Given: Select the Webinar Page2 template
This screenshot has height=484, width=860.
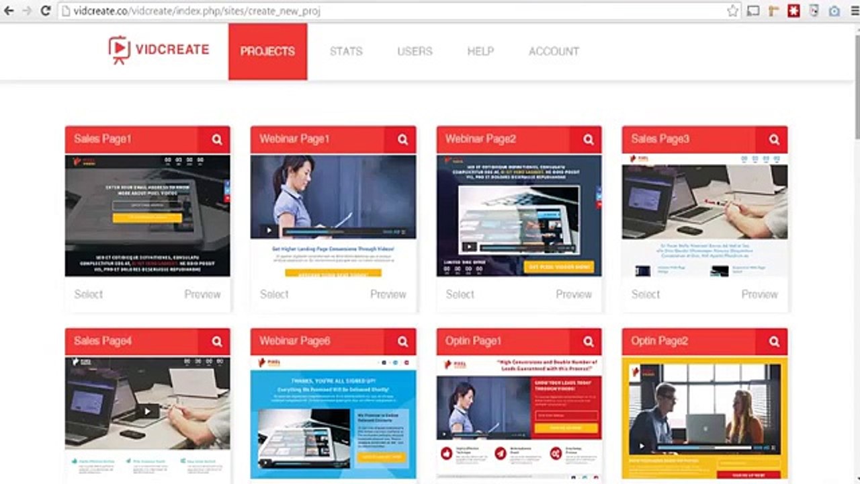Looking at the screenshot, I should click(460, 294).
